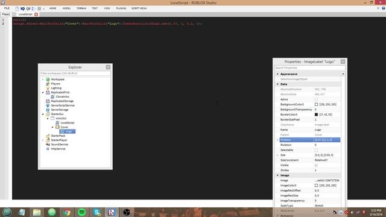Switch to the TEST ribbon tab

(95, 8)
